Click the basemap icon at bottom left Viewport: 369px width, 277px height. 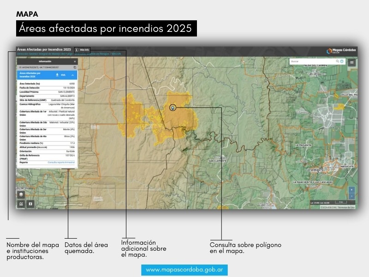click(31, 203)
